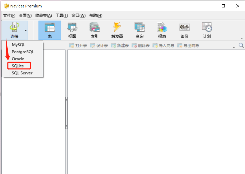This screenshot has height=174, width=245.
Task: Expand the main toolbar overflow arrow
Action: (x=242, y=38)
